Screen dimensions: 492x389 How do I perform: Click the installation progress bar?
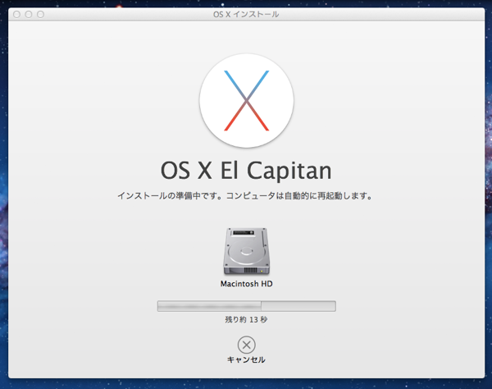[246, 306]
